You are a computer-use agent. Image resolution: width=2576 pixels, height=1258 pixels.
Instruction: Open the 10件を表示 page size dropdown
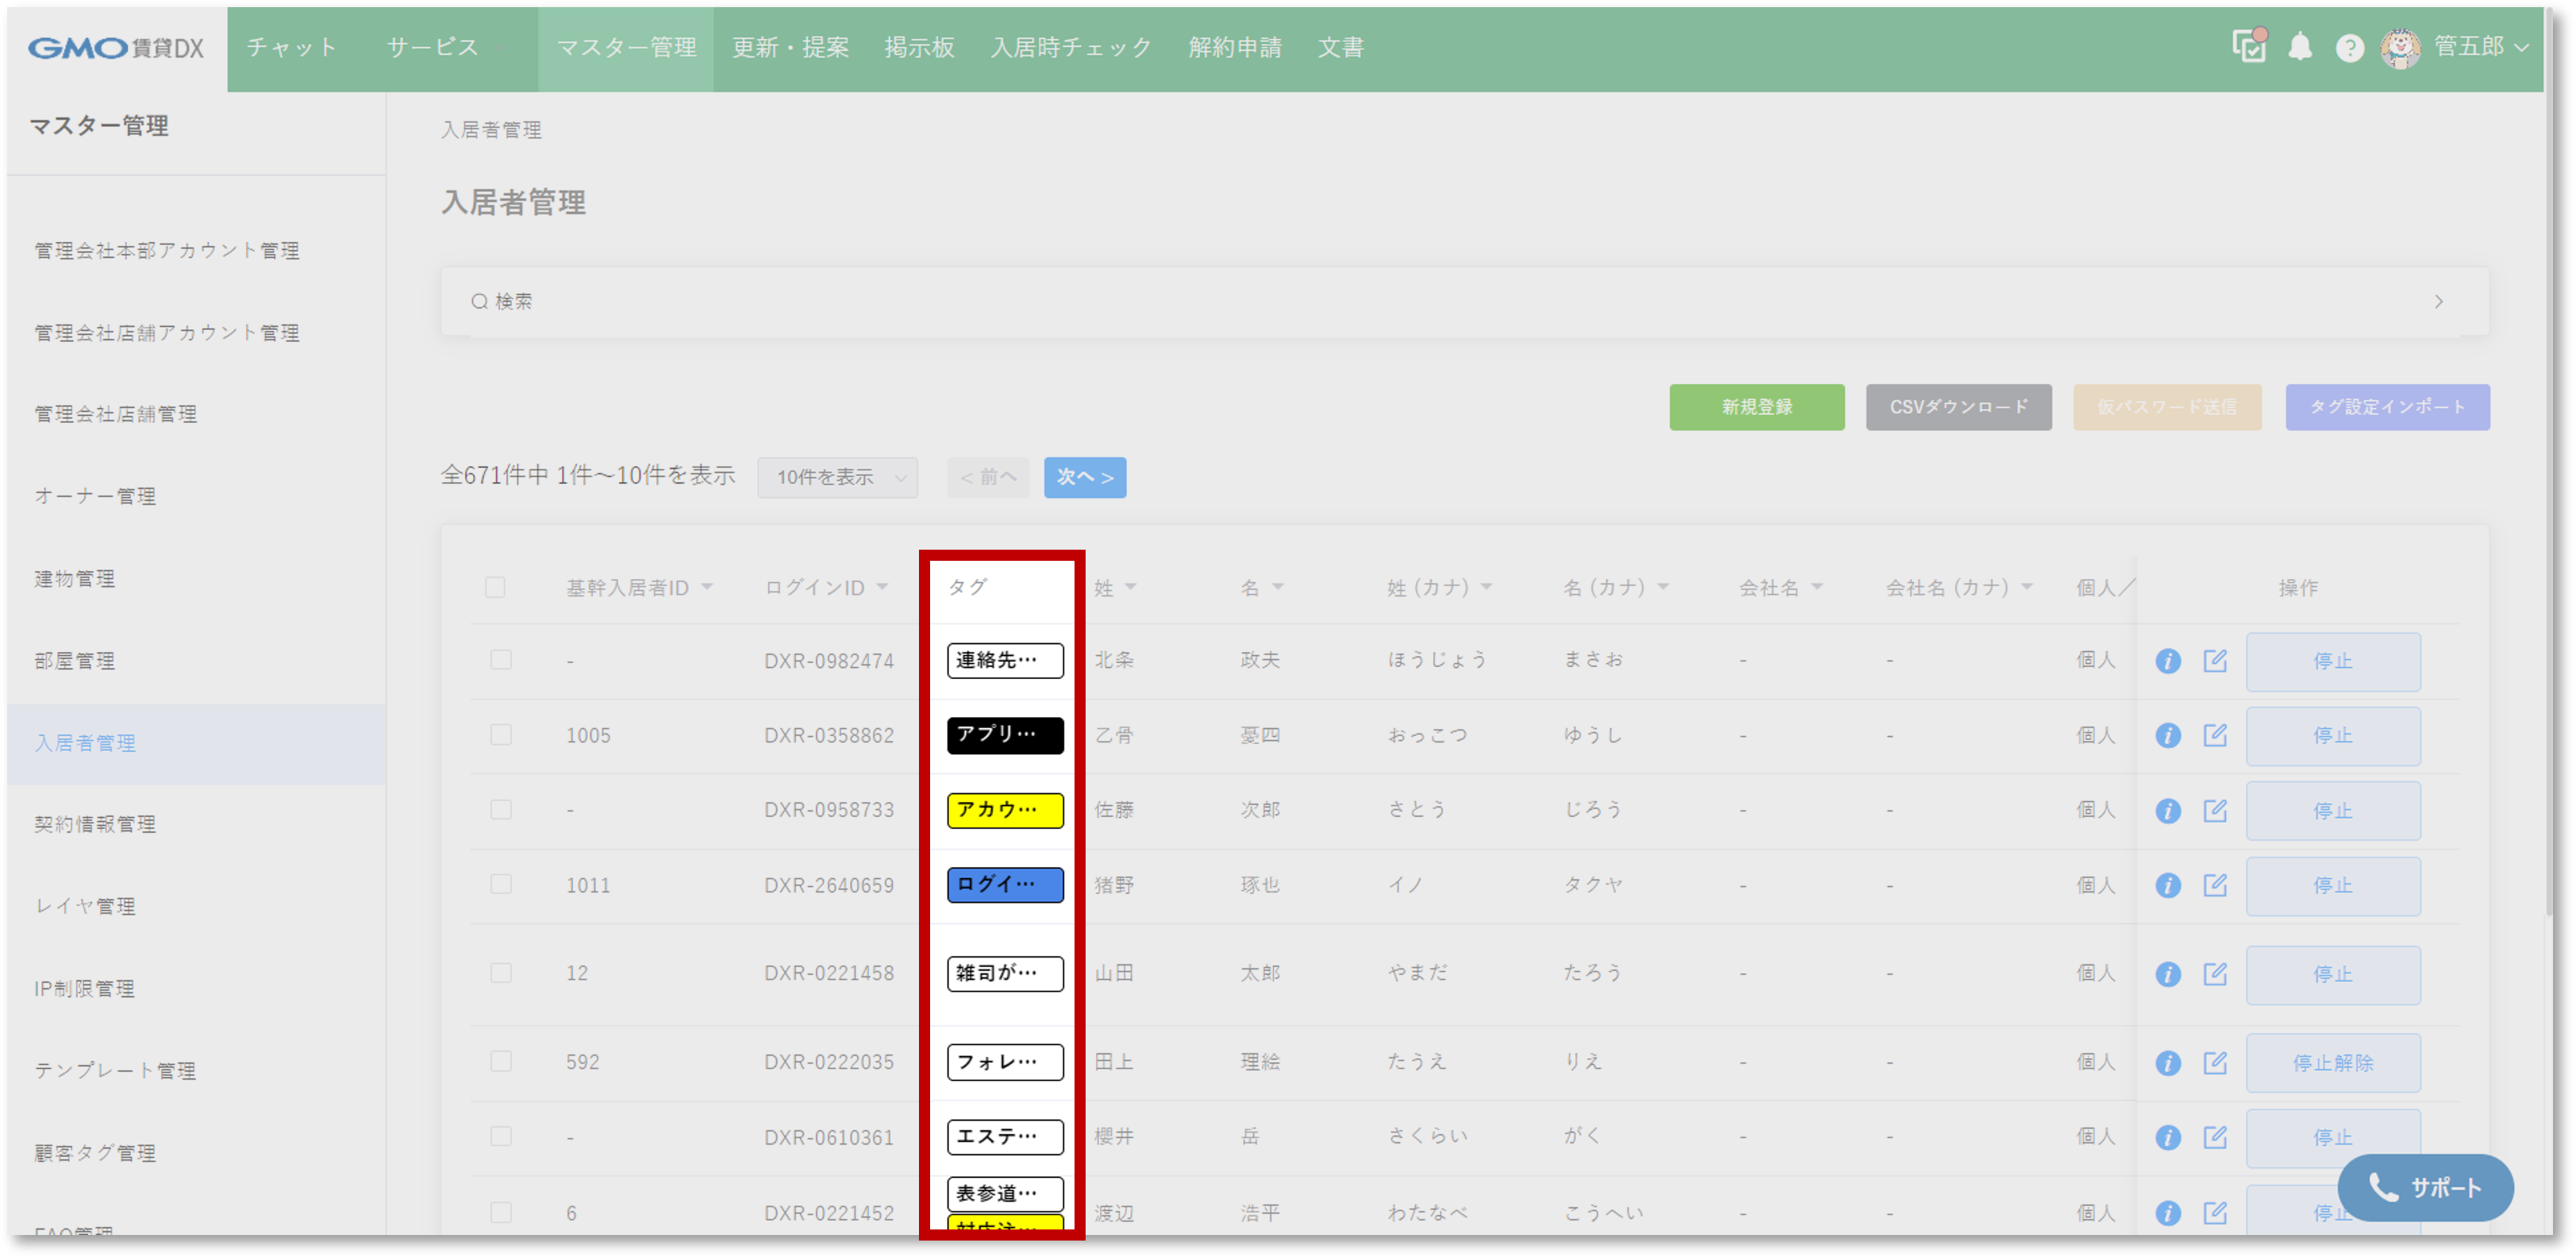click(837, 478)
